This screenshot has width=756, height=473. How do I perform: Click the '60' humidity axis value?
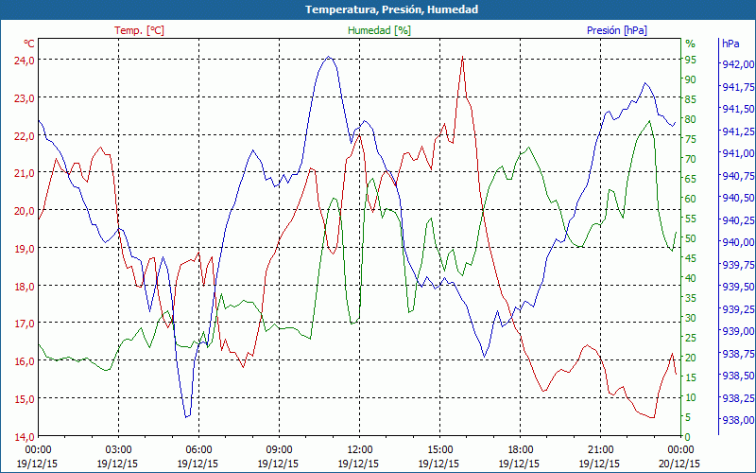point(691,199)
